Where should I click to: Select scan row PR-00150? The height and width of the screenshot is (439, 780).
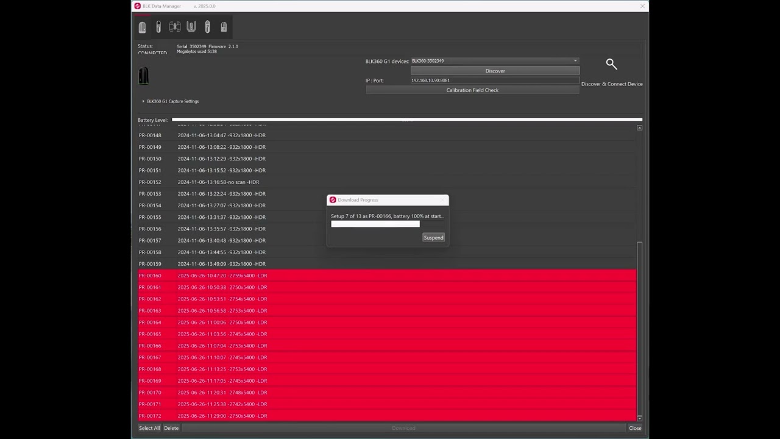click(x=387, y=159)
